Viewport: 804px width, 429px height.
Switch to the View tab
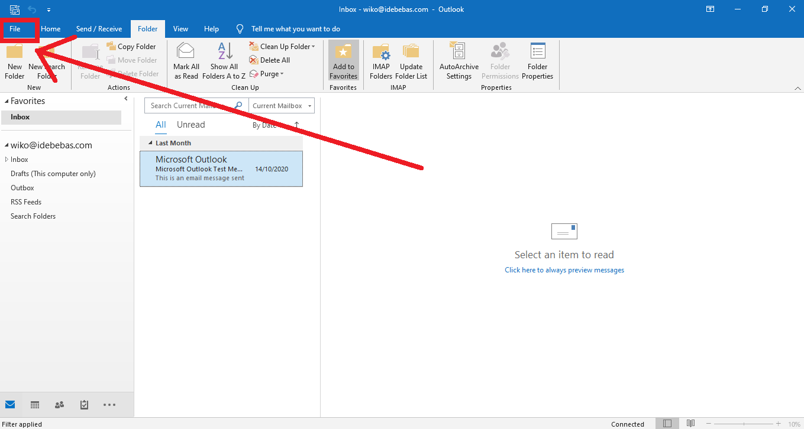pyautogui.click(x=180, y=28)
